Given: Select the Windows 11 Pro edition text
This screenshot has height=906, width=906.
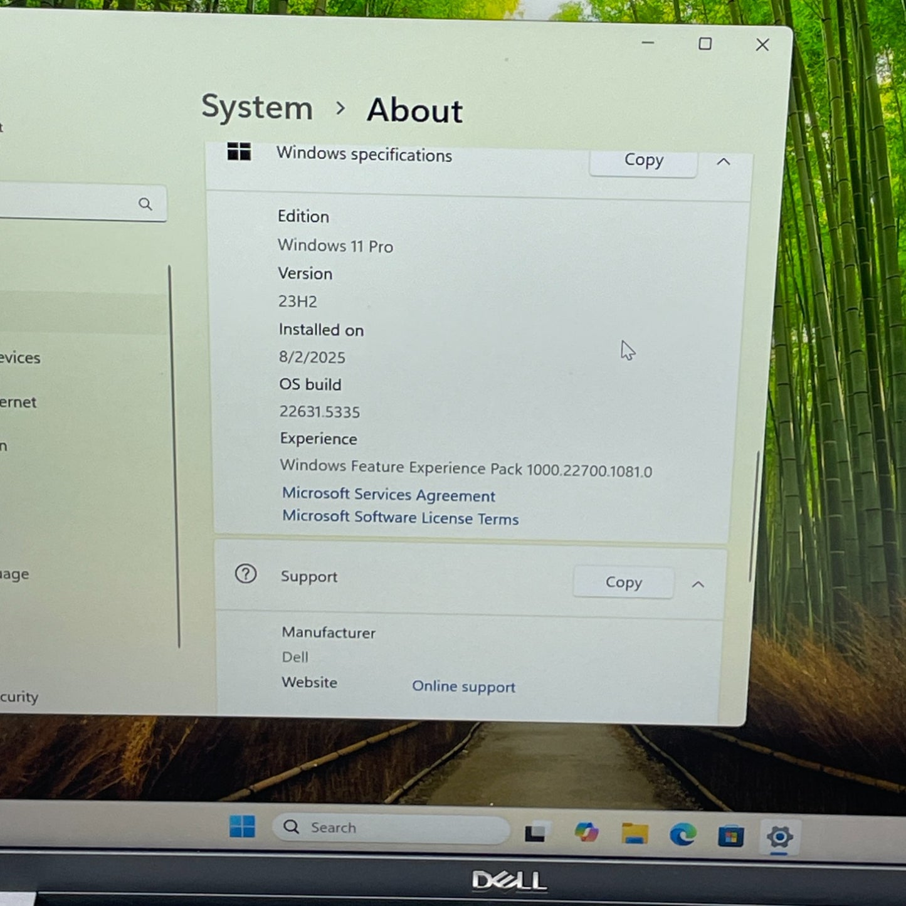Looking at the screenshot, I should click(x=335, y=246).
